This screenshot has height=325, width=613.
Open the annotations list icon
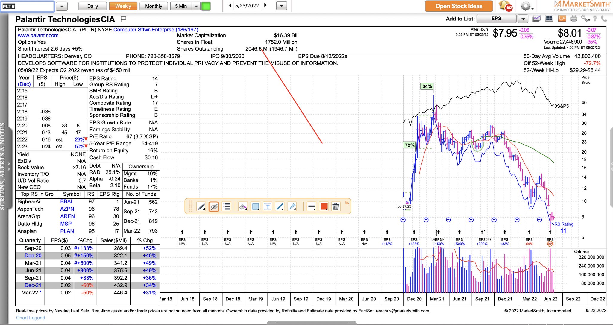(x=227, y=206)
